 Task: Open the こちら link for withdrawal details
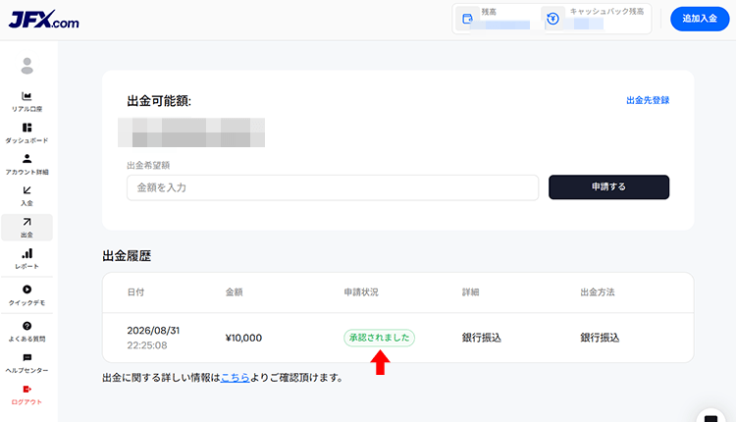pyautogui.click(x=235, y=378)
